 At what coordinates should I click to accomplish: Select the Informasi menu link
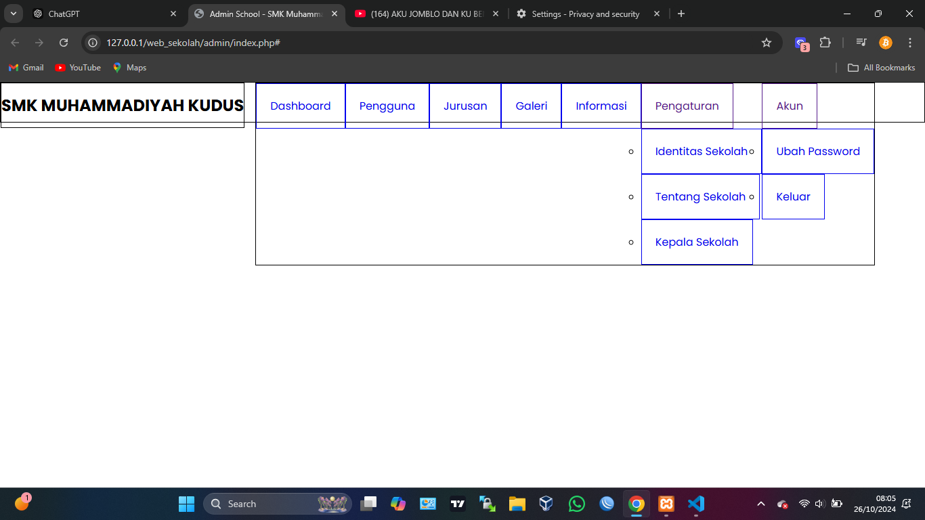[x=601, y=106]
